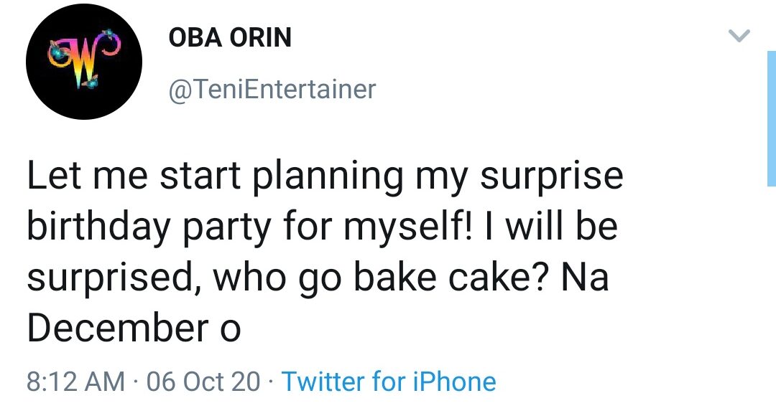776x416 pixels.
Task: Click the word 'December' in the tweet
Action: pyautogui.click(x=116, y=328)
